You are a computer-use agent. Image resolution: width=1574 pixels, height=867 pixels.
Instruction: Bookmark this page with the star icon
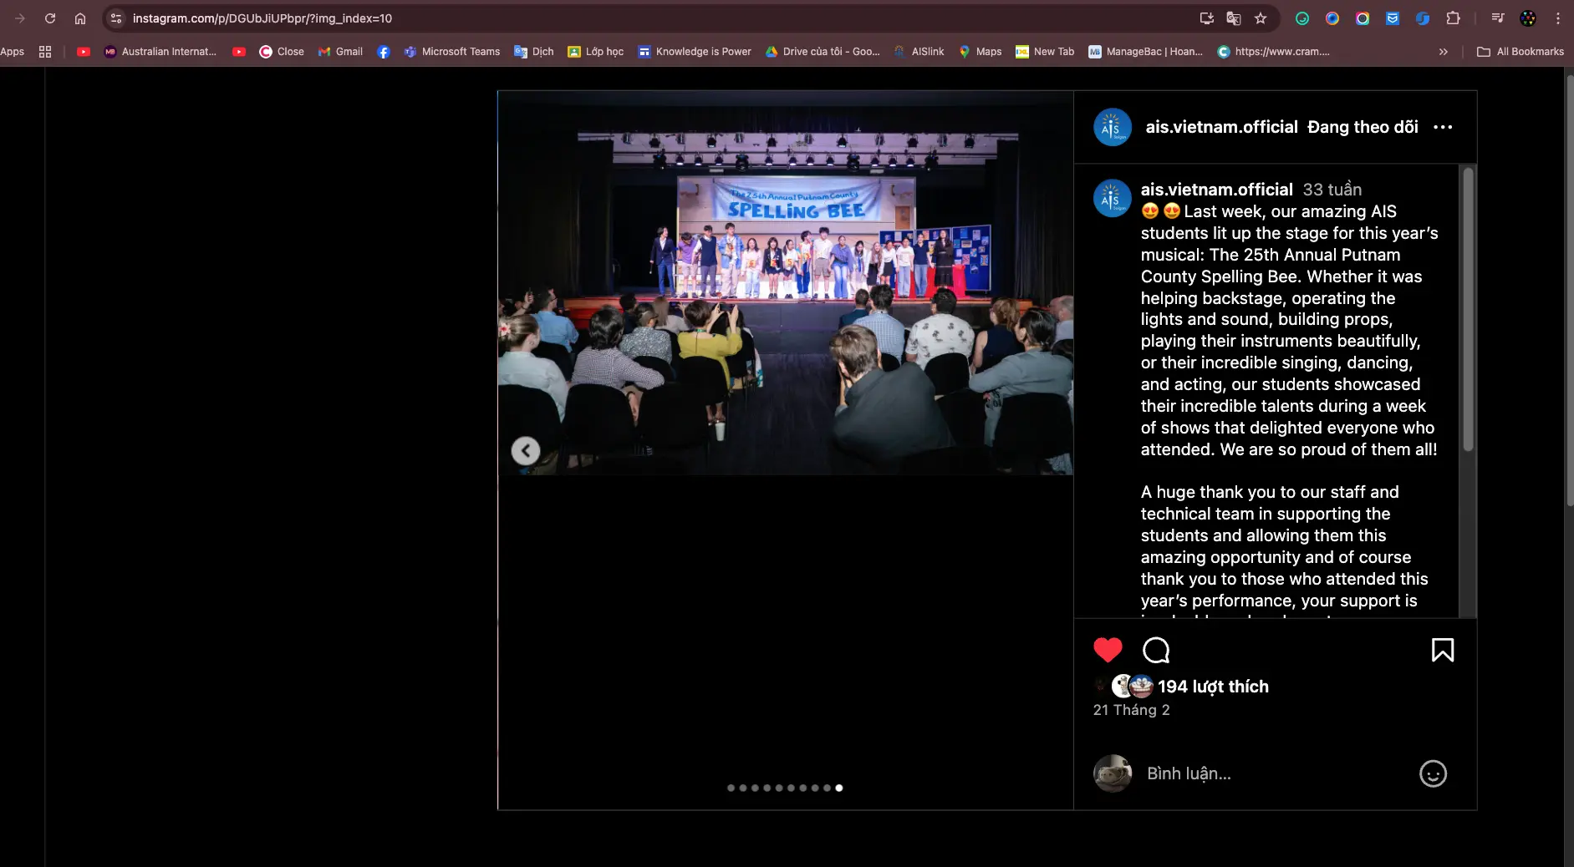(1261, 18)
